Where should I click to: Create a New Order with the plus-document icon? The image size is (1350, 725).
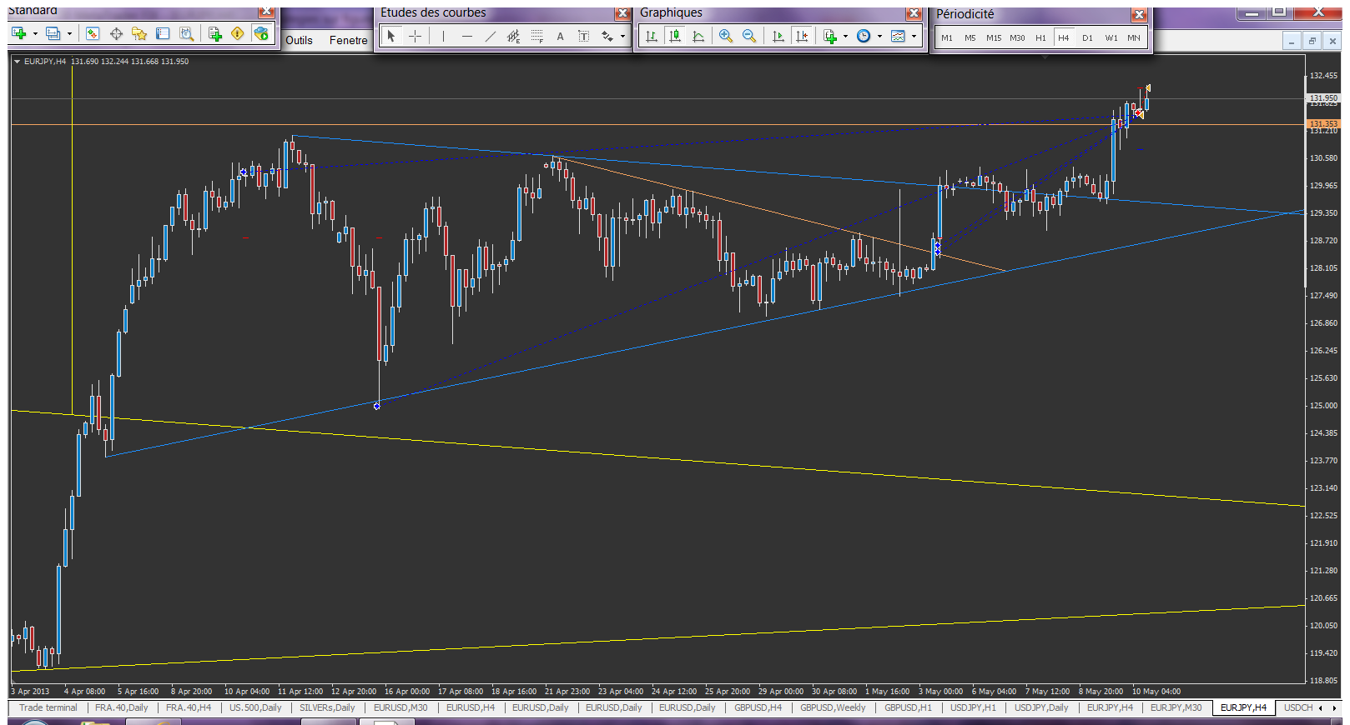coord(214,33)
